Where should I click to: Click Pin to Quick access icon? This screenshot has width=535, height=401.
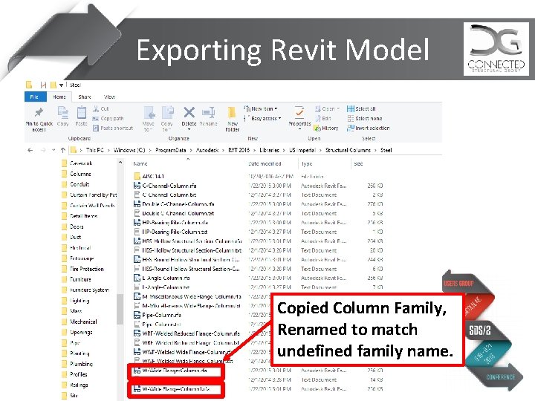[x=39, y=112]
